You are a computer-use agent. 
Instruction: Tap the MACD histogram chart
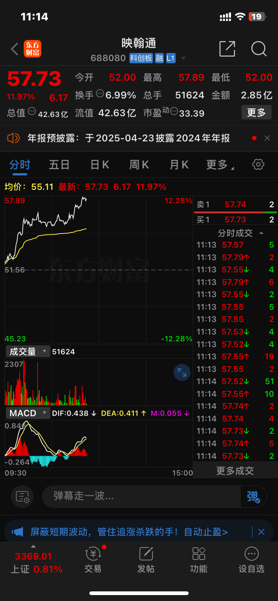tap(99, 443)
